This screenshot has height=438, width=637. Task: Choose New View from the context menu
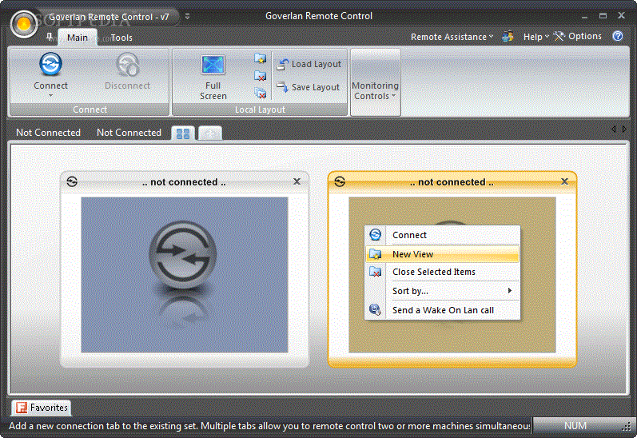443,254
